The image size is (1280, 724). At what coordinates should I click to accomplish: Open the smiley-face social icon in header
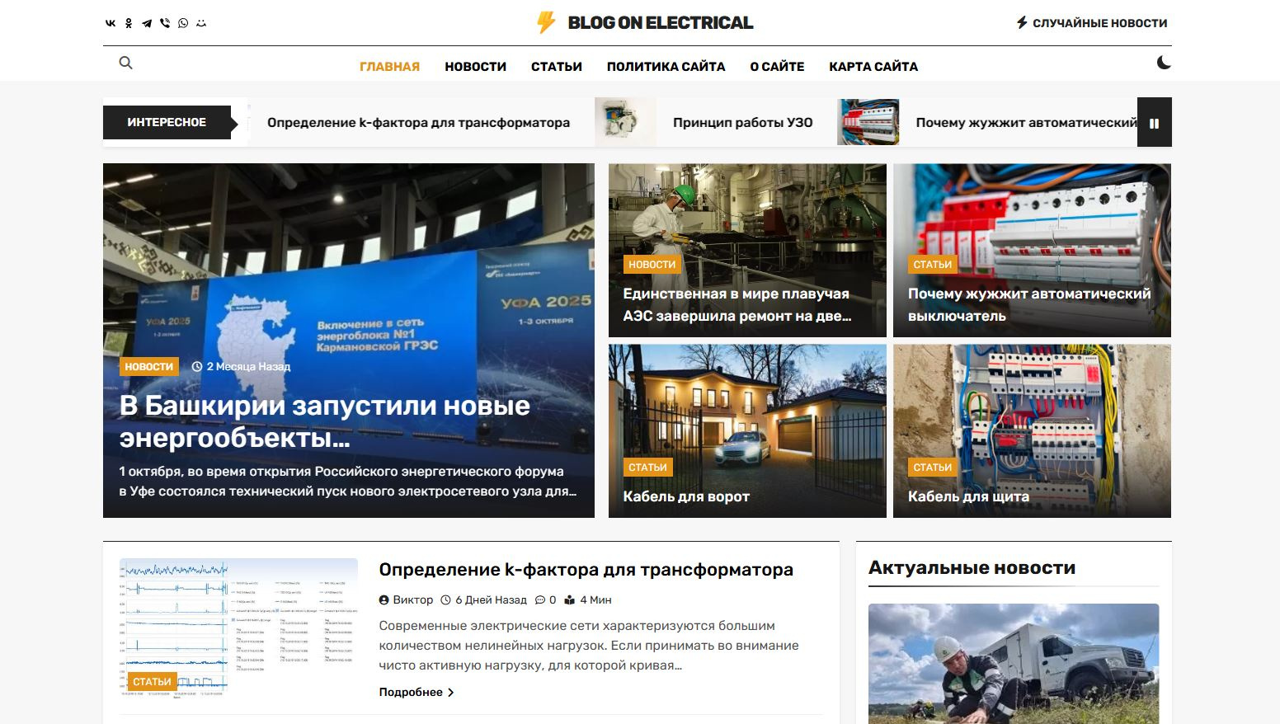[201, 23]
